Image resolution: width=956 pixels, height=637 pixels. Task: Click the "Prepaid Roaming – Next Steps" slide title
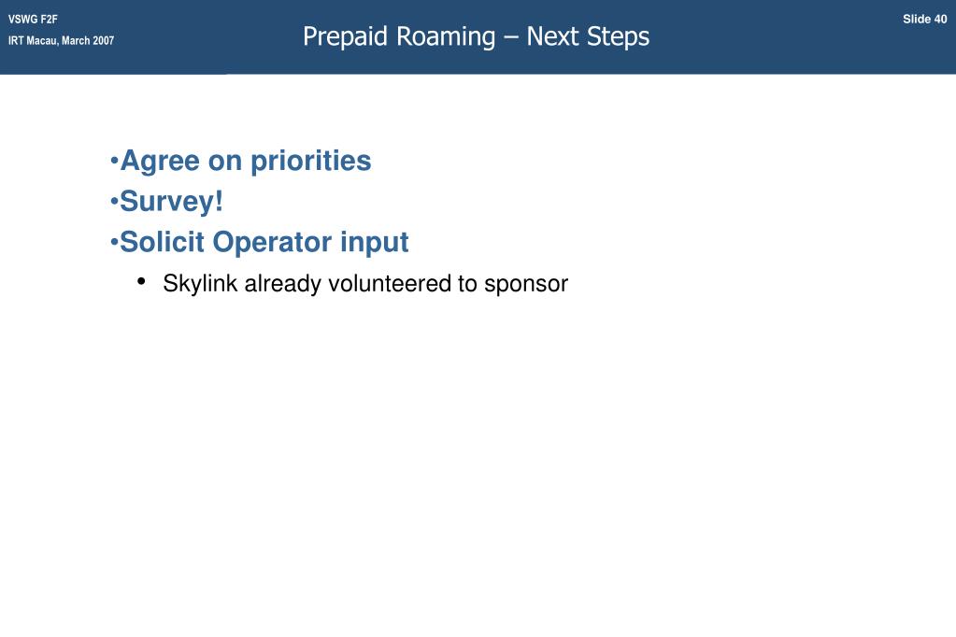(477, 36)
